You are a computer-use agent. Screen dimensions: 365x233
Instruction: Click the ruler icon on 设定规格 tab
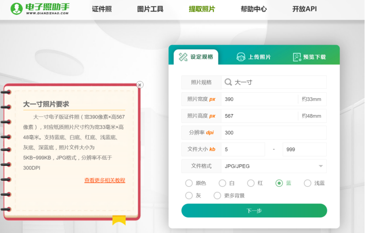[x=183, y=57]
